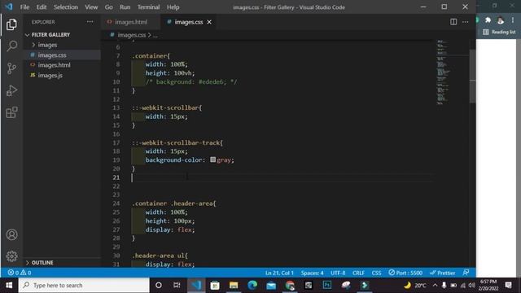The height and width of the screenshot is (293, 521).
Task: Open the Go menu
Action: 108,7
